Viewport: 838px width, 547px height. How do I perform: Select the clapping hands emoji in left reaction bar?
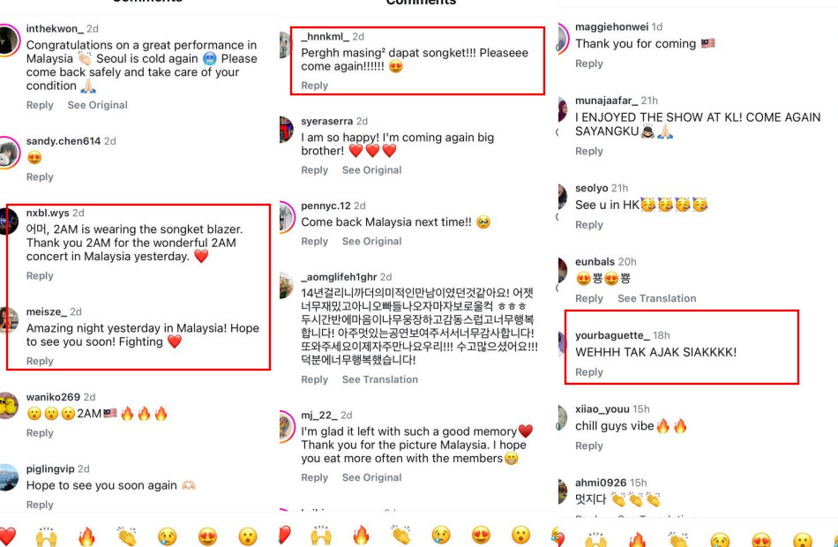coord(127,536)
